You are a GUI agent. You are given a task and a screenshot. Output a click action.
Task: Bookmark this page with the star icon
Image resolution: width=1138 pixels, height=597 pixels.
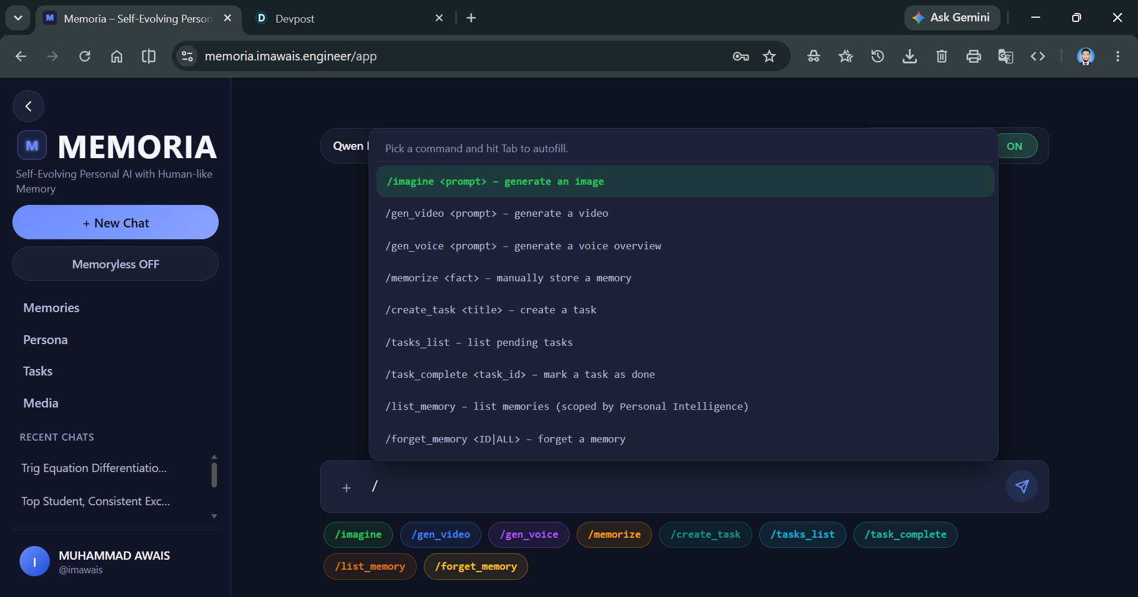point(769,56)
